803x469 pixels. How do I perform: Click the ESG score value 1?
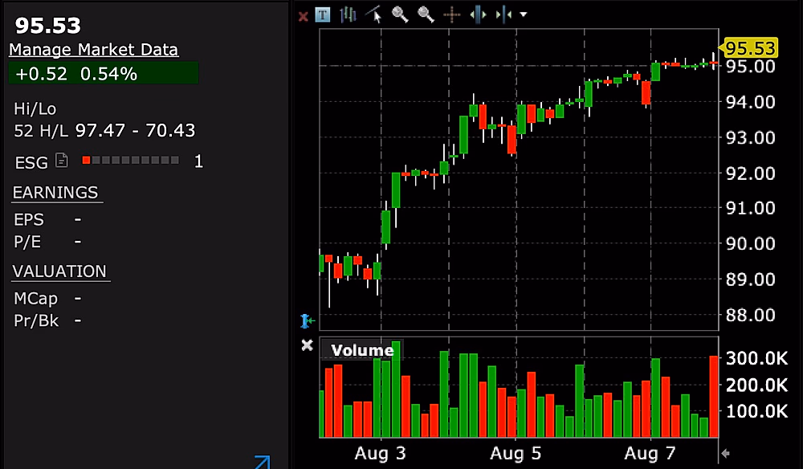coord(198,161)
